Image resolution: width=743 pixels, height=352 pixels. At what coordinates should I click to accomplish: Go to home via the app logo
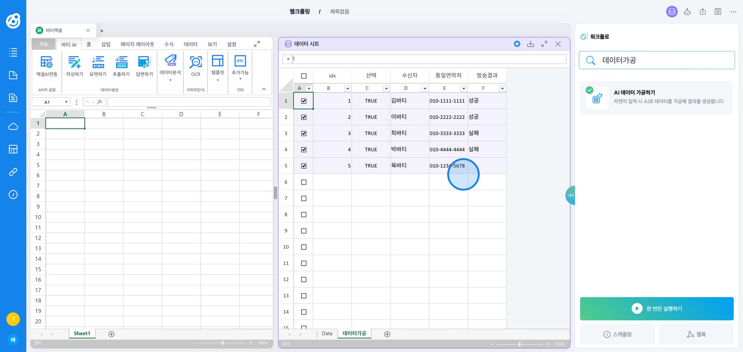[13, 21]
